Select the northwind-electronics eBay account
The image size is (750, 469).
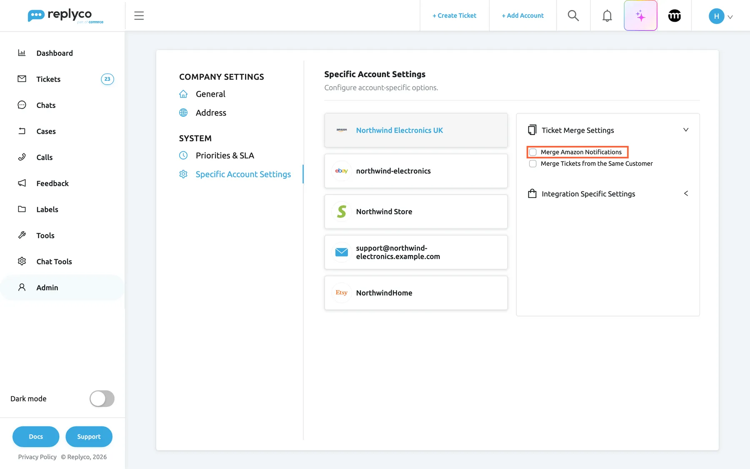[x=416, y=171]
